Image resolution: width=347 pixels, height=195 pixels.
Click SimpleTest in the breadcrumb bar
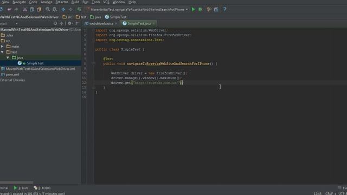(x=115, y=17)
